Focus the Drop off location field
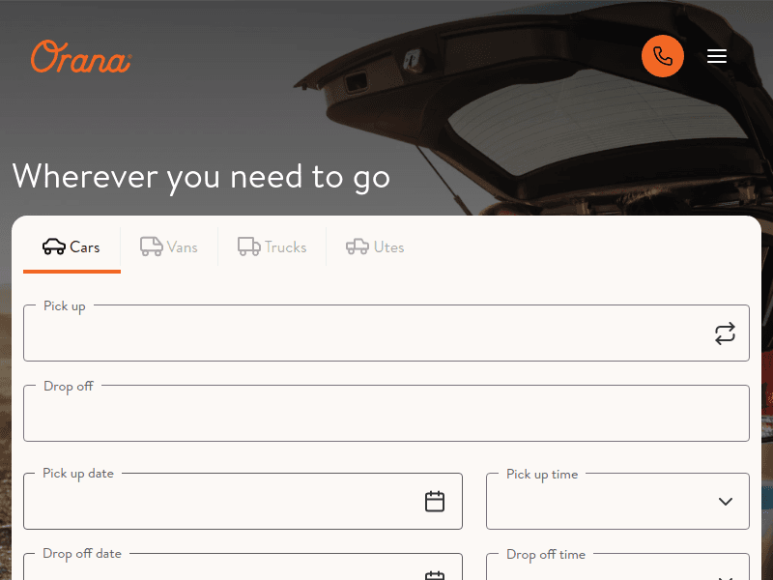The height and width of the screenshot is (580, 773). pos(386,415)
